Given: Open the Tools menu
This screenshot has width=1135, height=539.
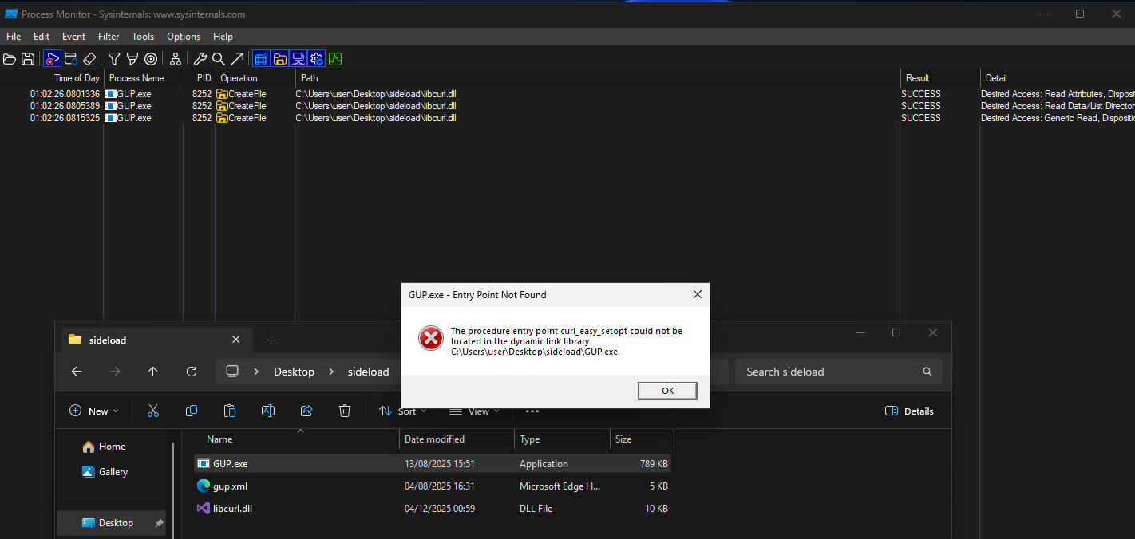Looking at the screenshot, I should (143, 37).
